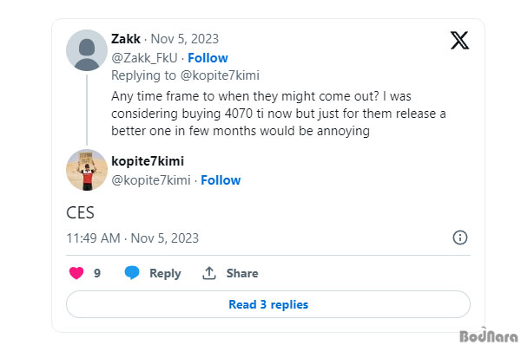Click the share upload arrow icon
This screenshot has height=345, width=521.
tap(209, 273)
